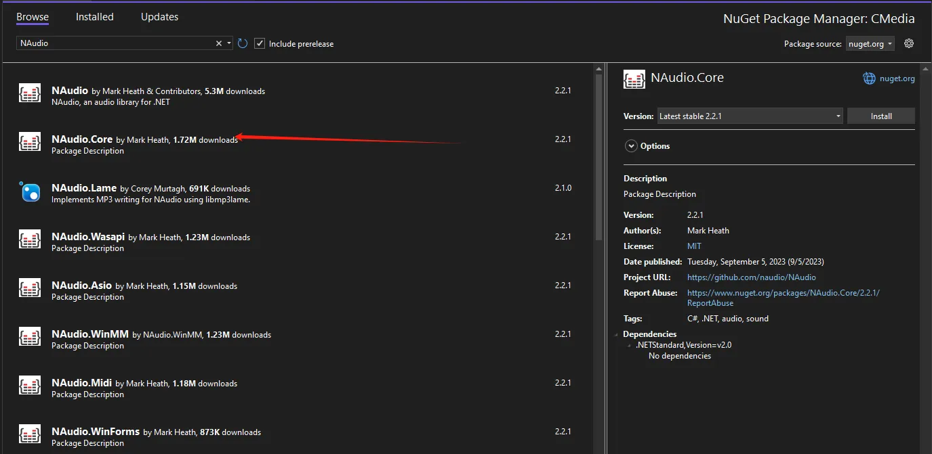Click the author value Mark Heath in details
The width and height of the screenshot is (932, 454).
pos(708,231)
